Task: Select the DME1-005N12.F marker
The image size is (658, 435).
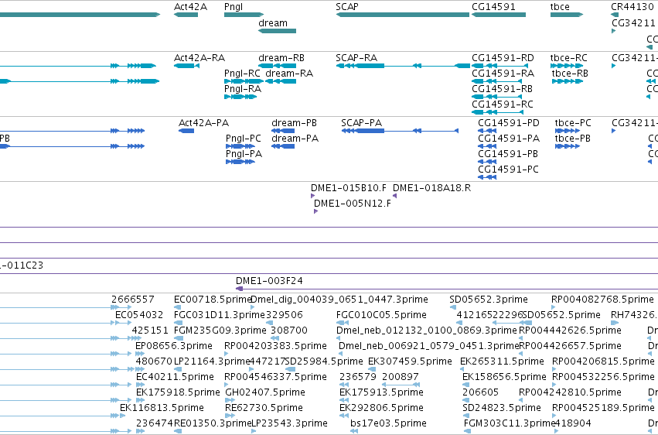Action: (x=315, y=211)
